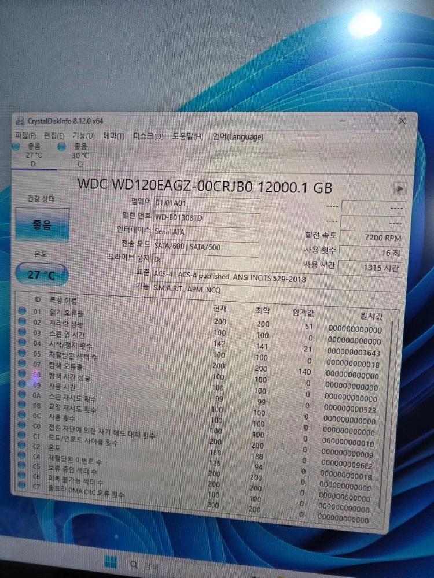Click the status circle for 0B 교정 재시도 횟수
This screenshot has height=578, width=434.
(x=22, y=405)
